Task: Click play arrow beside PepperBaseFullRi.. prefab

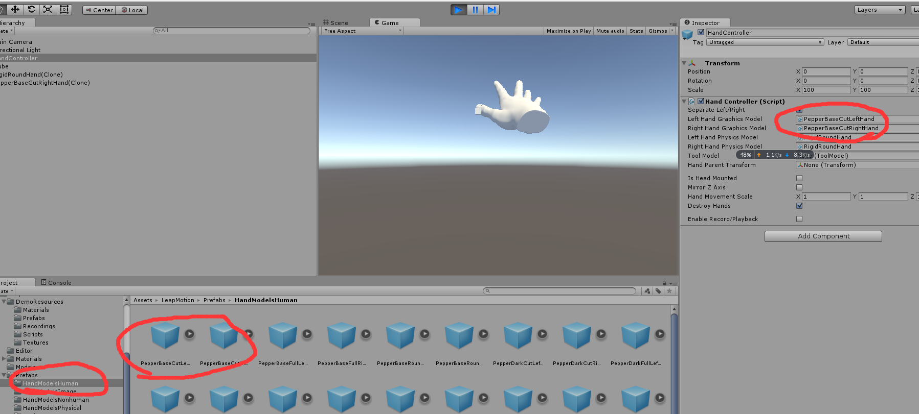Action: click(366, 334)
